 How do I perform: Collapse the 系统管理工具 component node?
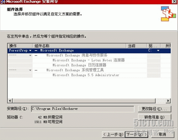(36, 70)
